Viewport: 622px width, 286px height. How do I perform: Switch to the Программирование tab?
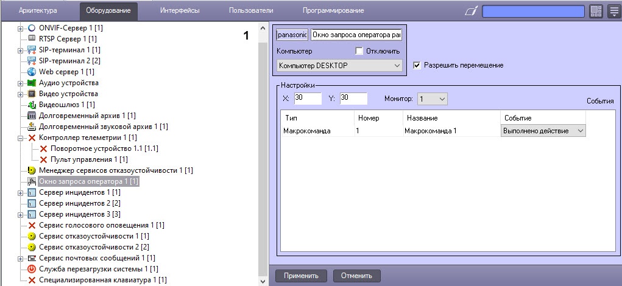(333, 11)
